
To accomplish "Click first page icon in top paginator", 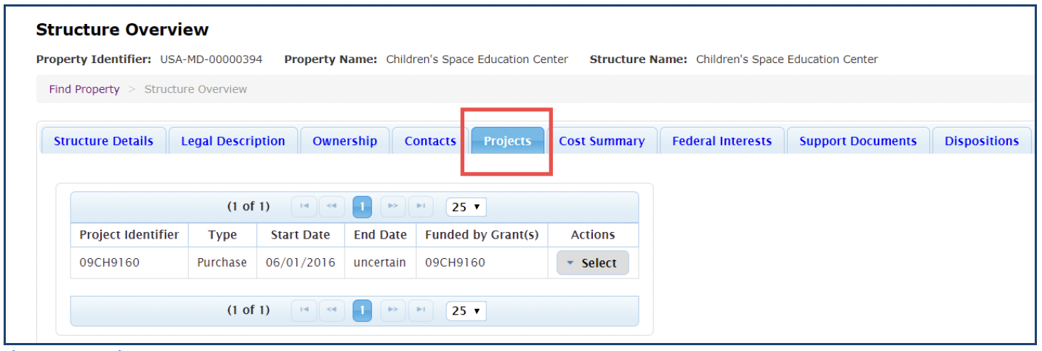I will click(x=304, y=207).
